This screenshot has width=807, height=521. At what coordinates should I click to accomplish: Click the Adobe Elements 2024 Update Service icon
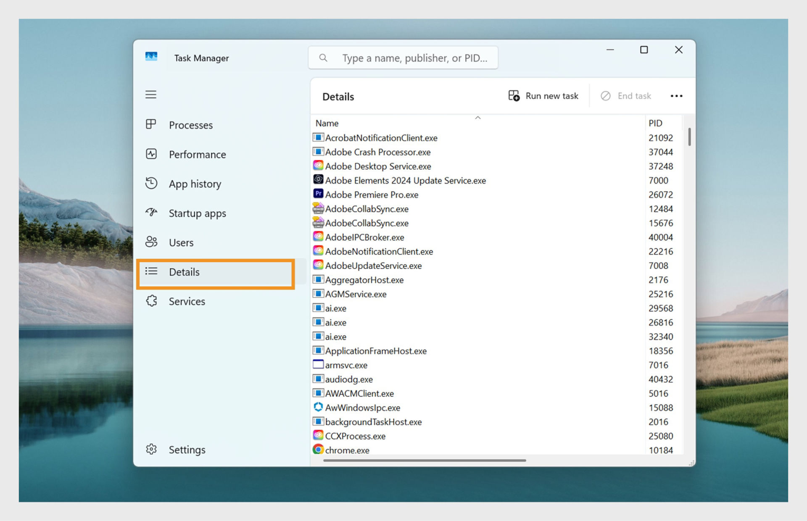(x=319, y=179)
